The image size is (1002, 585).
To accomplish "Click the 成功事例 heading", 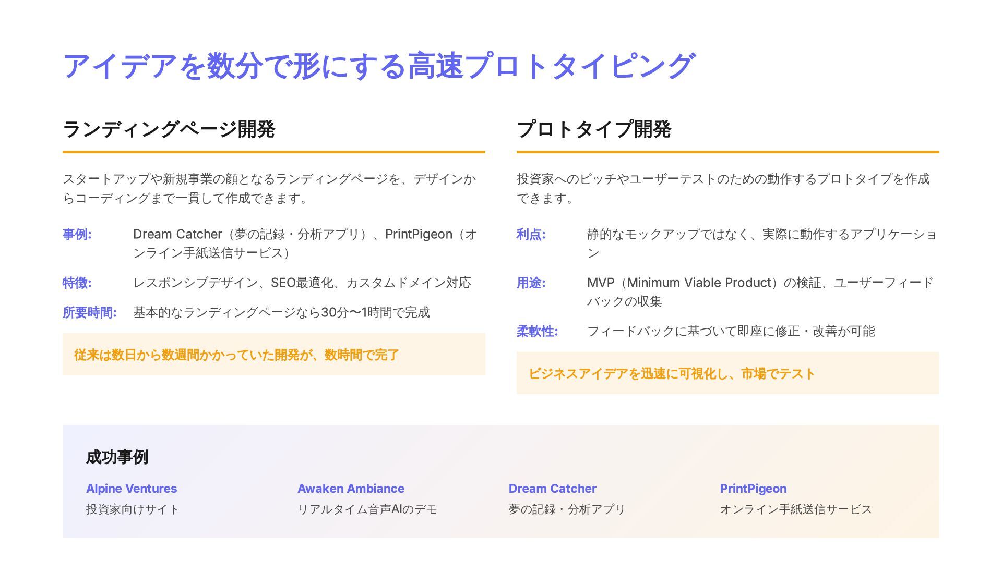I will point(117,457).
